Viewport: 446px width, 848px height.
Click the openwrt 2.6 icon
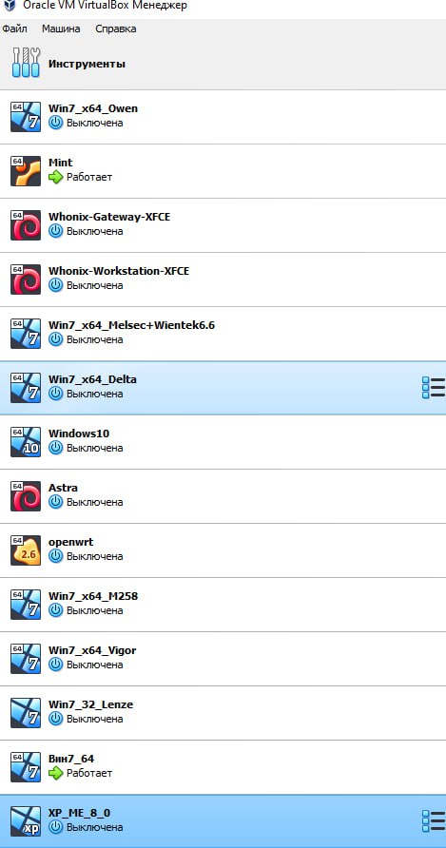pos(26,550)
